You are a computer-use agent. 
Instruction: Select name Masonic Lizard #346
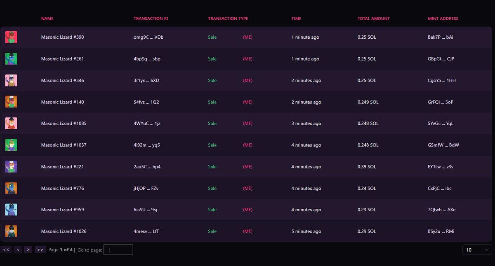[x=63, y=80]
